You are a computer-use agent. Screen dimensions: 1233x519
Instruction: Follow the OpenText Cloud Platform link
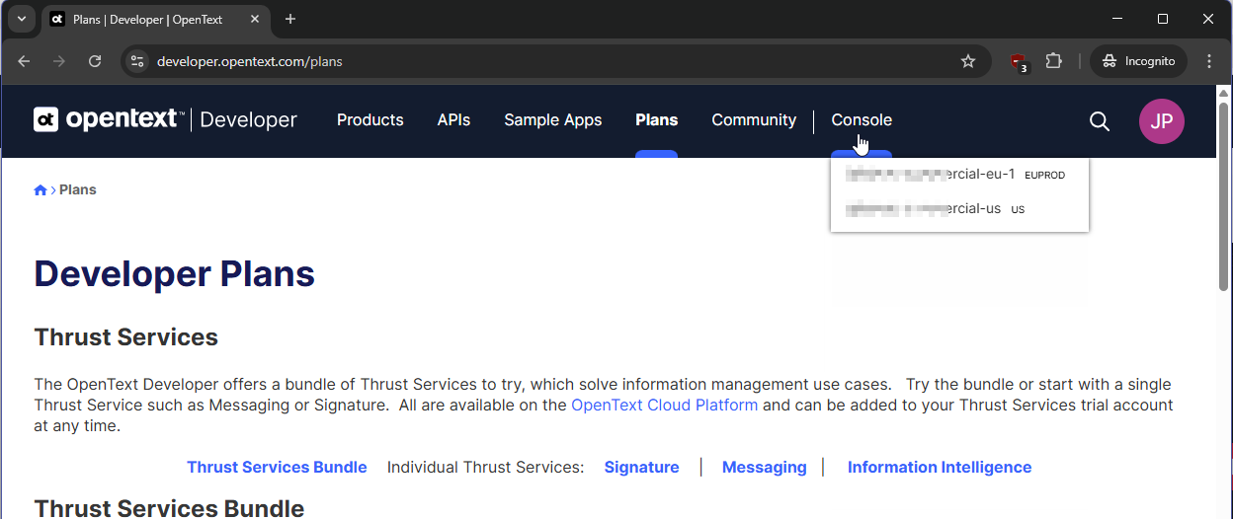665,405
